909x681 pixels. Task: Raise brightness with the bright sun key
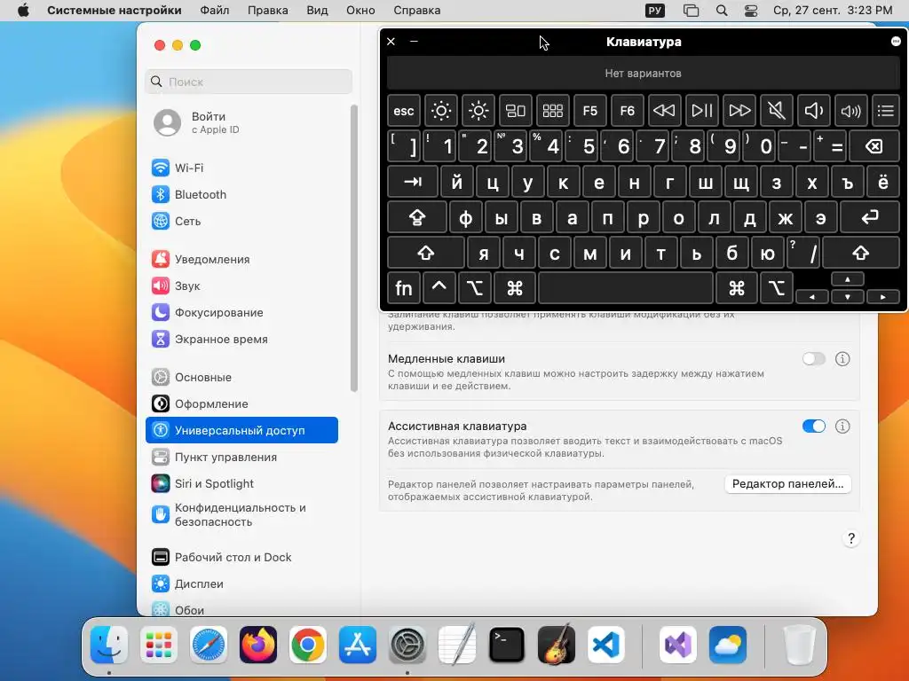point(478,111)
